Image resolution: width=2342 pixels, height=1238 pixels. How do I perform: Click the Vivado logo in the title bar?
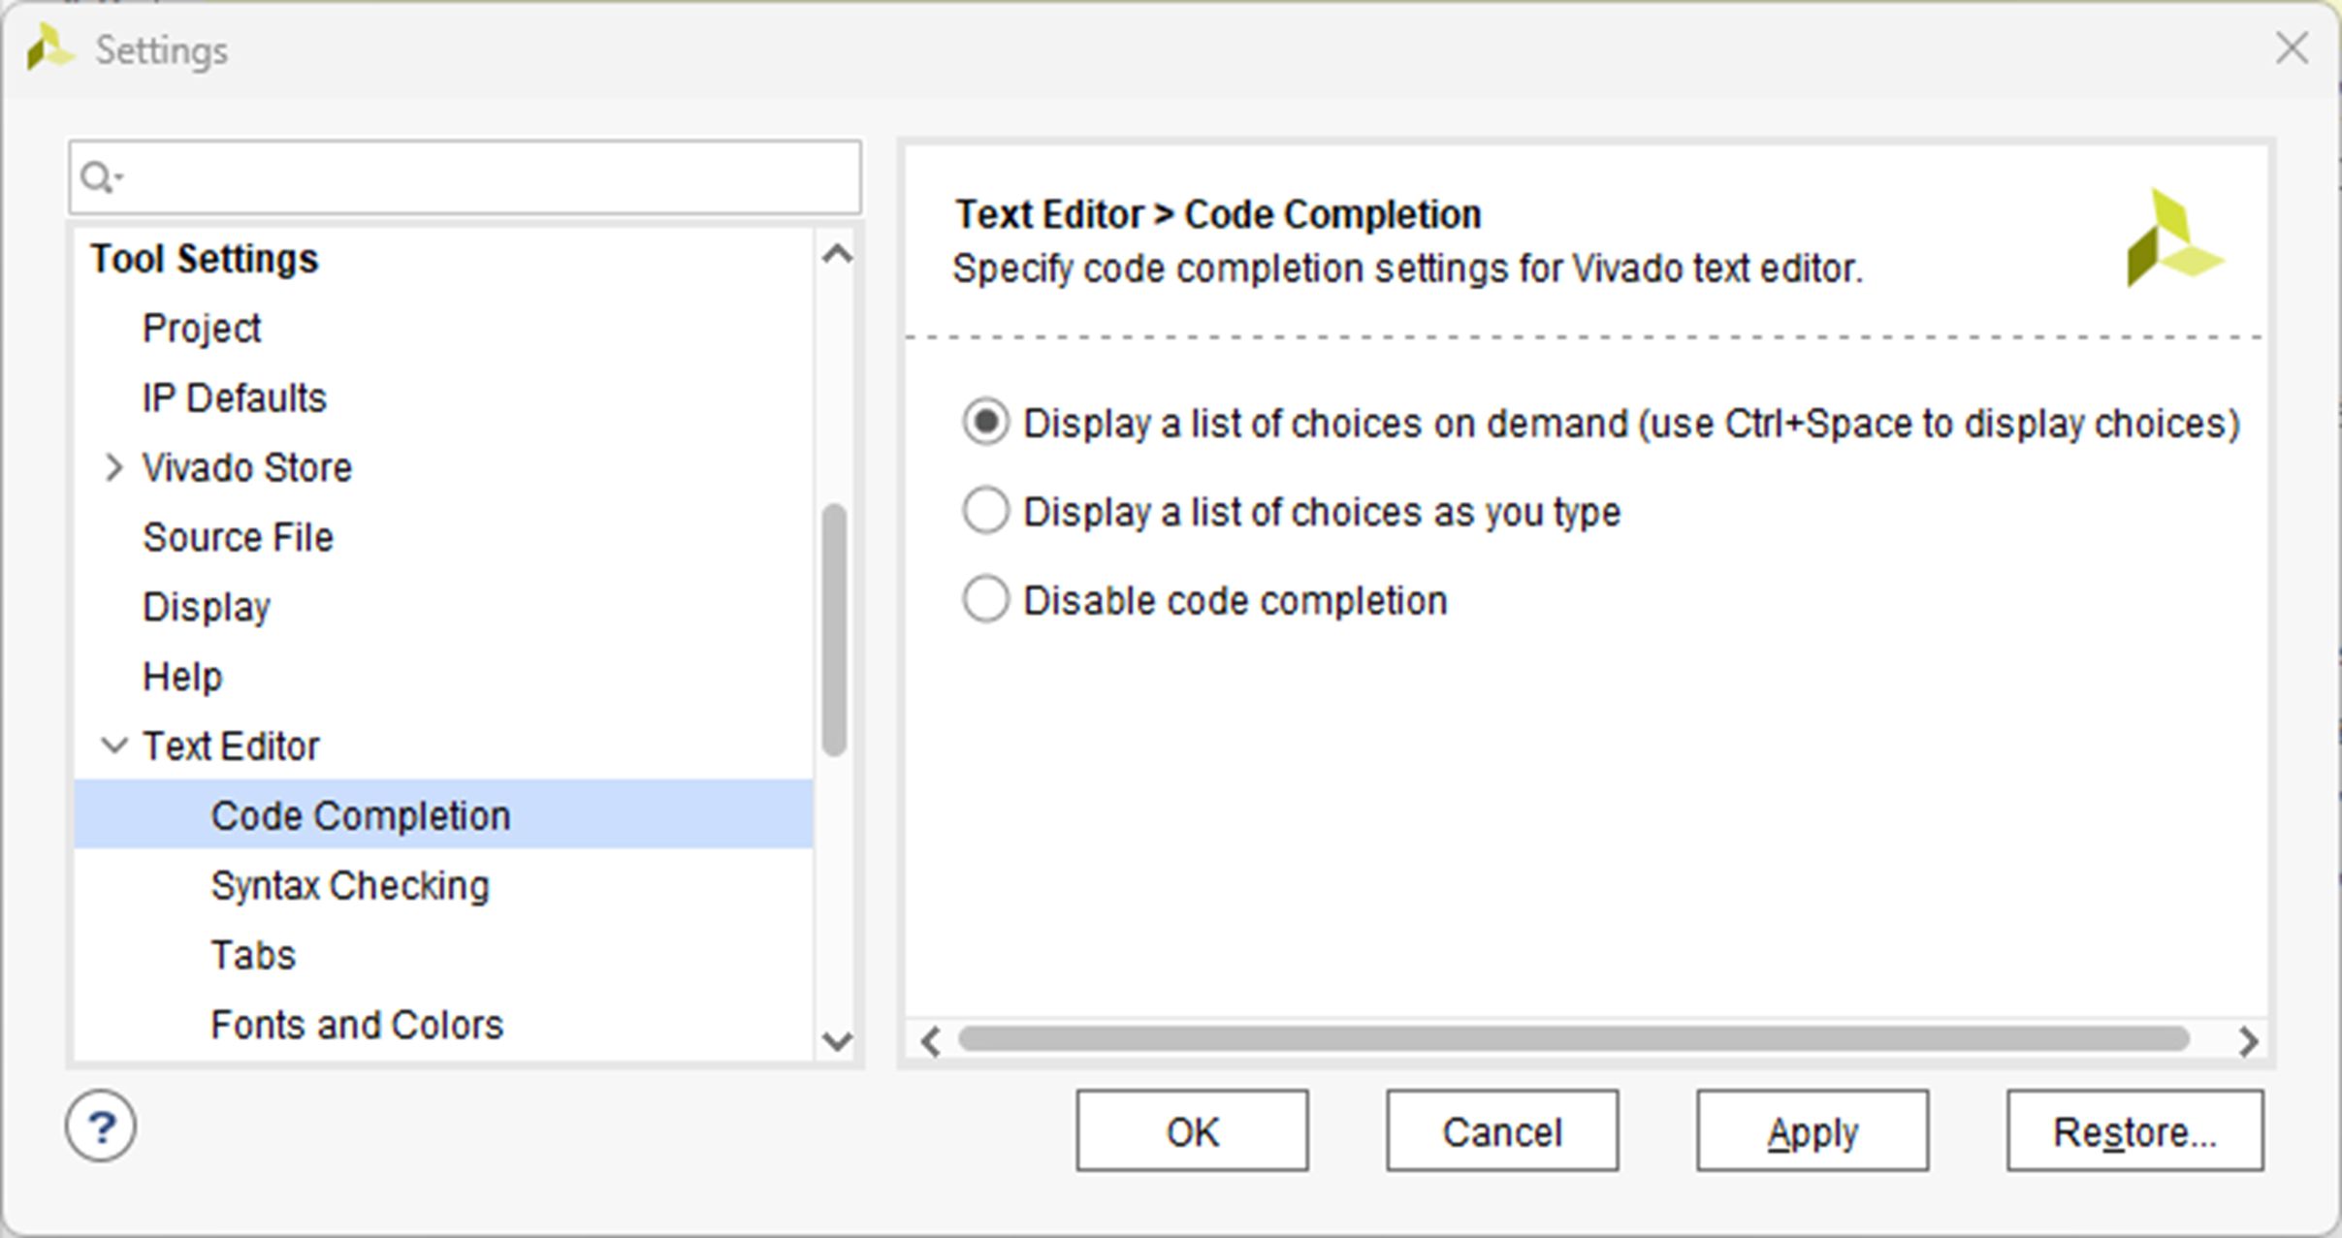click(49, 48)
